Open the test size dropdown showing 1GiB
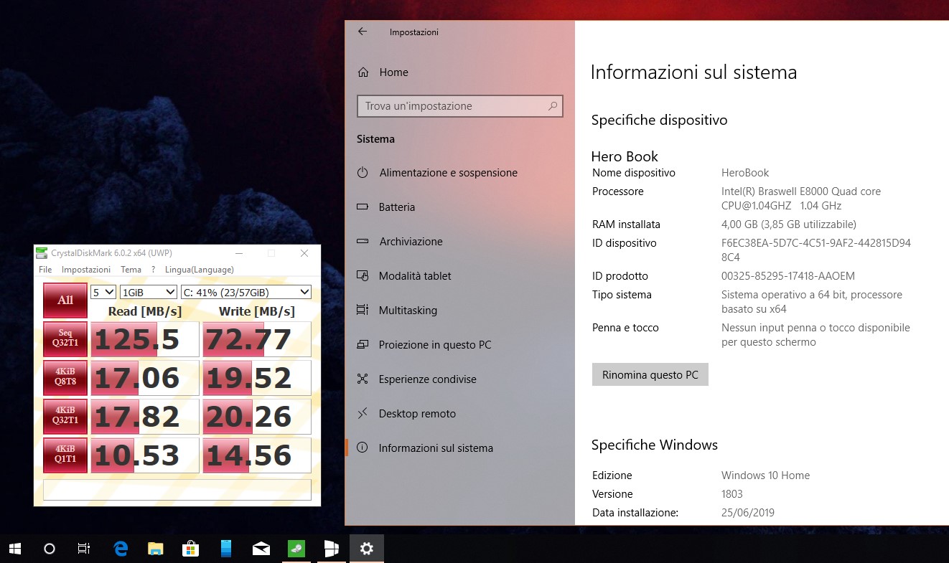The width and height of the screenshot is (949, 563). [149, 292]
